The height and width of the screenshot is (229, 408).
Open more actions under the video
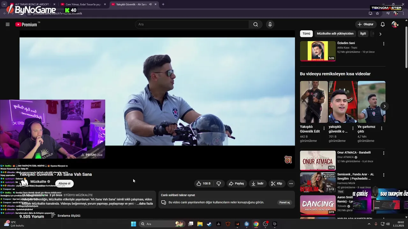pos(291,184)
